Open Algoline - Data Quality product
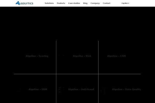Viewport: 155px width, 103px height. [x=126, y=89]
